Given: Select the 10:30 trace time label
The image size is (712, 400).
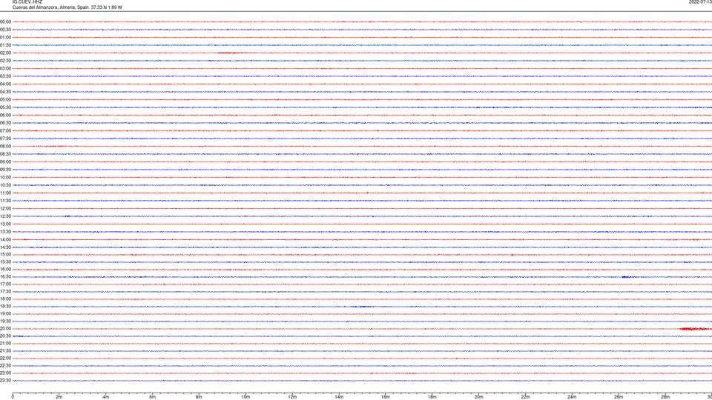Looking at the screenshot, I should click(5, 185).
